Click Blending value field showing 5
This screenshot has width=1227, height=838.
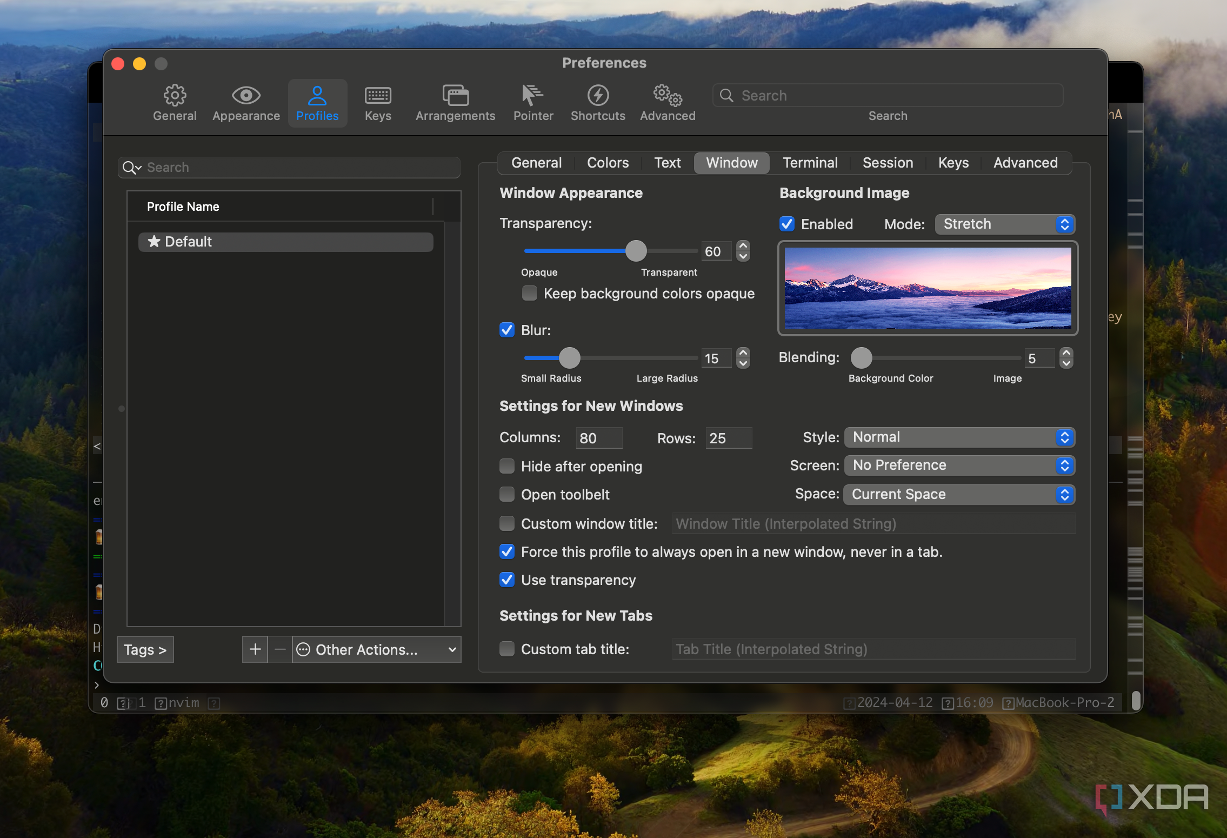pyautogui.click(x=1039, y=358)
